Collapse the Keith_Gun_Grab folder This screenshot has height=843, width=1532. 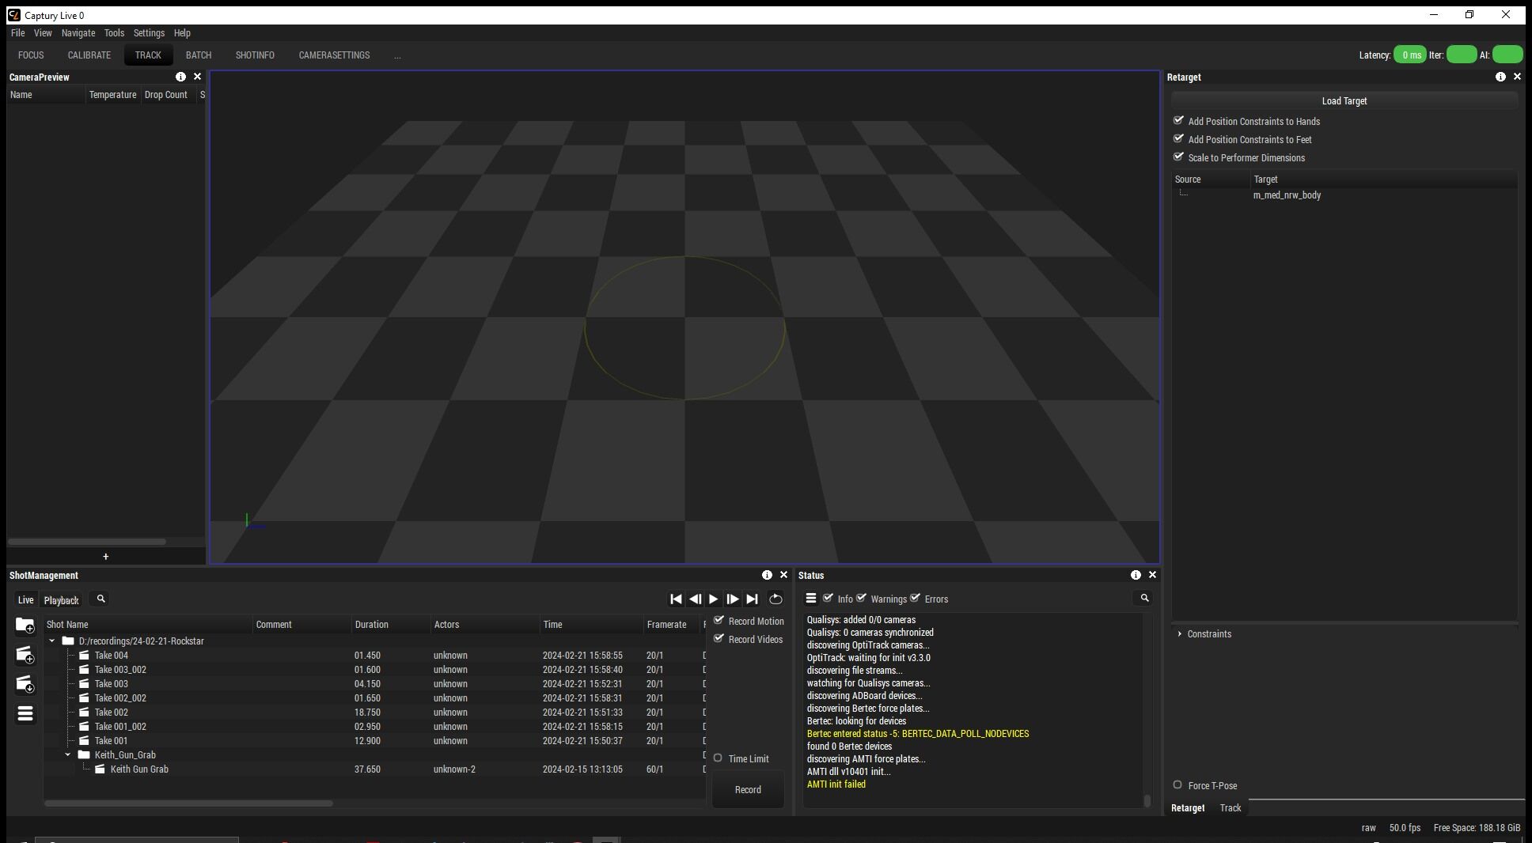[68, 755]
